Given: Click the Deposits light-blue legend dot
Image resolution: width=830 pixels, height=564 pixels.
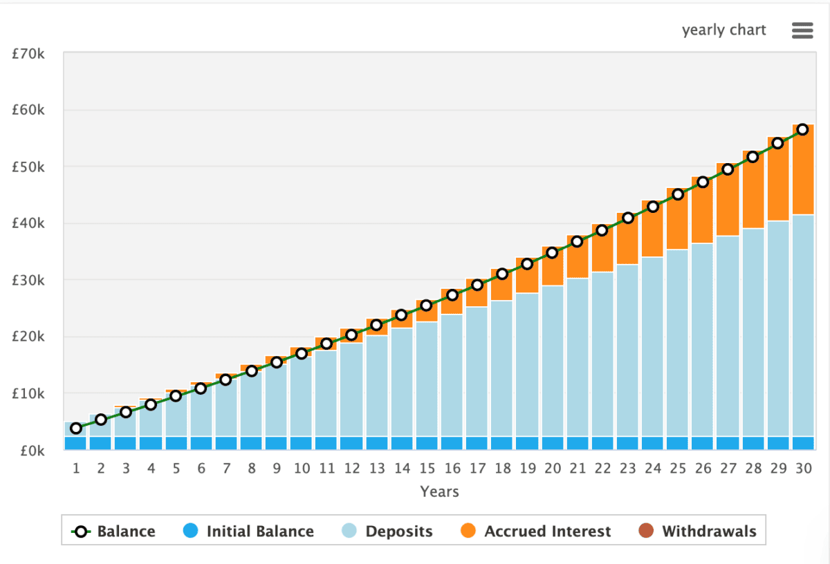Looking at the screenshot, I should point(350,532).
